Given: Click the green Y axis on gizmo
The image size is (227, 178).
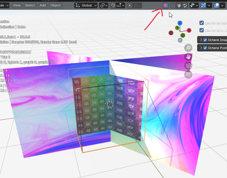Looking at the screenshot, I should 177,28.
